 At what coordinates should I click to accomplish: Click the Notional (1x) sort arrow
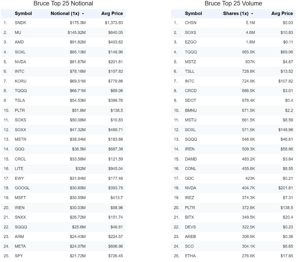(x=83, y=14)
